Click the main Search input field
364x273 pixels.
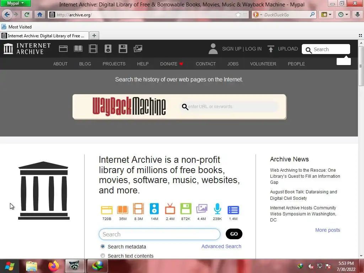pyautogui.click(x=160, y=234)
